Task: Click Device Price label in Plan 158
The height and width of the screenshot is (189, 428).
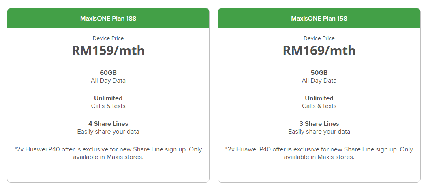Action: click(x=319, y=38)
